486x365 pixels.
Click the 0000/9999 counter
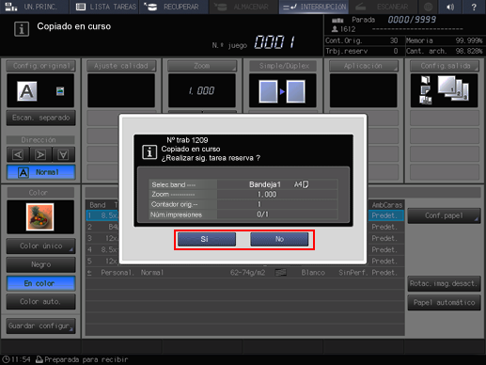(412, 20)
